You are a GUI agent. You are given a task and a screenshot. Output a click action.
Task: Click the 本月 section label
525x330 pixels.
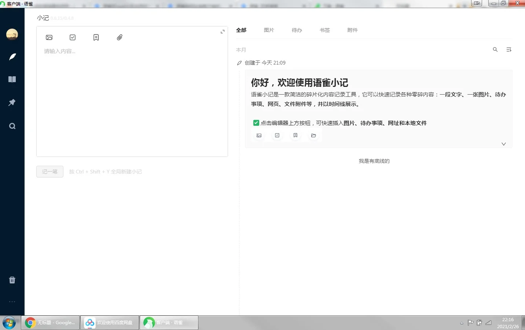(x=241, y=50)
